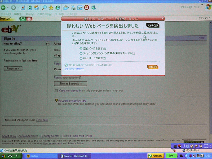Open language bar help question icon
The width and height of the screenshot is (212, 159).
tap(201, 146)
